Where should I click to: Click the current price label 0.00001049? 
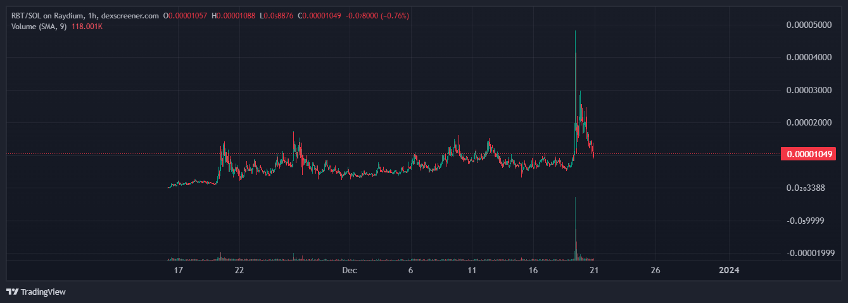(x=809, y=154)
